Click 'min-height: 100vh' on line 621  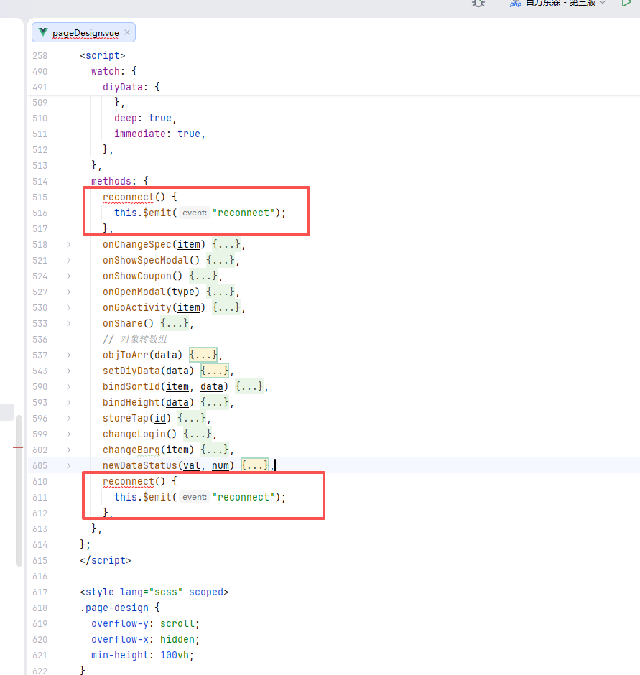coord(140,655)
